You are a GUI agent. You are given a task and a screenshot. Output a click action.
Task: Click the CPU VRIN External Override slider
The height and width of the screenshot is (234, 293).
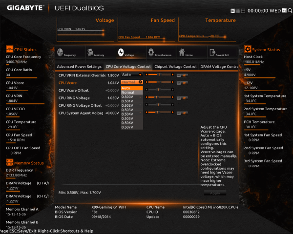[x=160, y=75]
